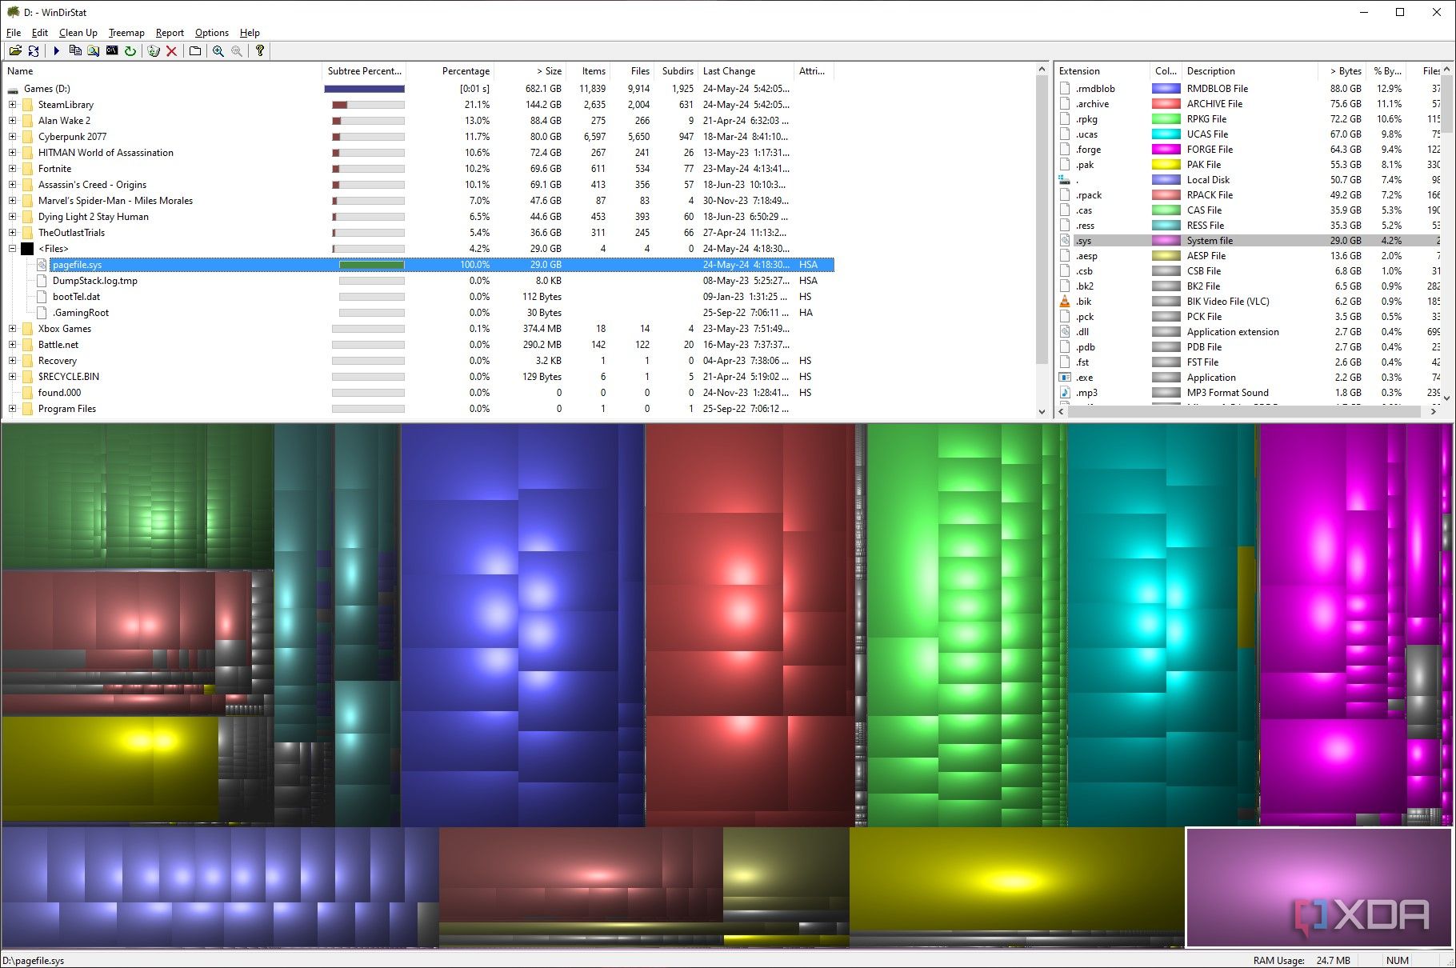1456x968 pixels.
Task: Click the .rmdblob blue color swatch
Action: (1166, 89)
